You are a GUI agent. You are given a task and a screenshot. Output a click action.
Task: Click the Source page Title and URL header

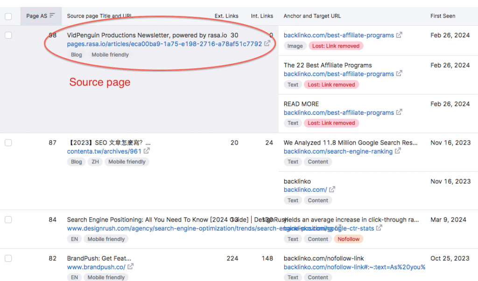coord(99,16)
